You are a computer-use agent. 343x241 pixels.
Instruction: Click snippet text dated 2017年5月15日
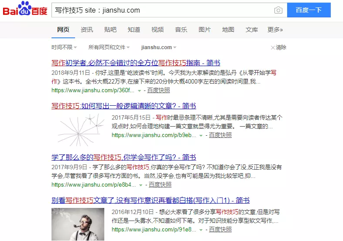click(x=197, y=122)
